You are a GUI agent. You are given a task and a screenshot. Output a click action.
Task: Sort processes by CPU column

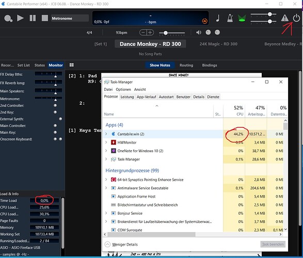tap(234, 111)
